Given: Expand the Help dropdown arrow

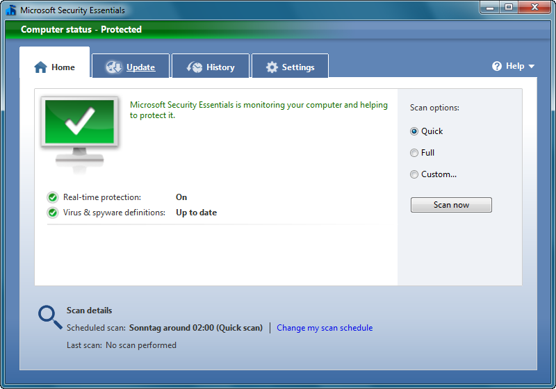Looking at the screenshot, I should [x=532, y=67].
